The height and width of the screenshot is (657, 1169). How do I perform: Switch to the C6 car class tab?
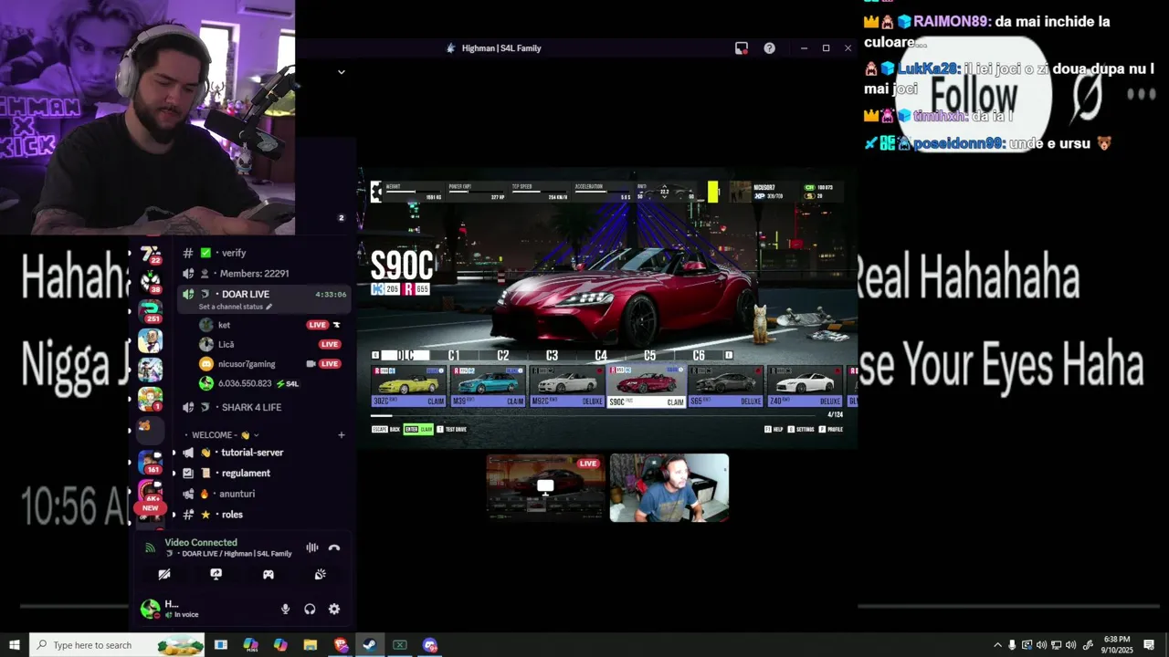699,356
